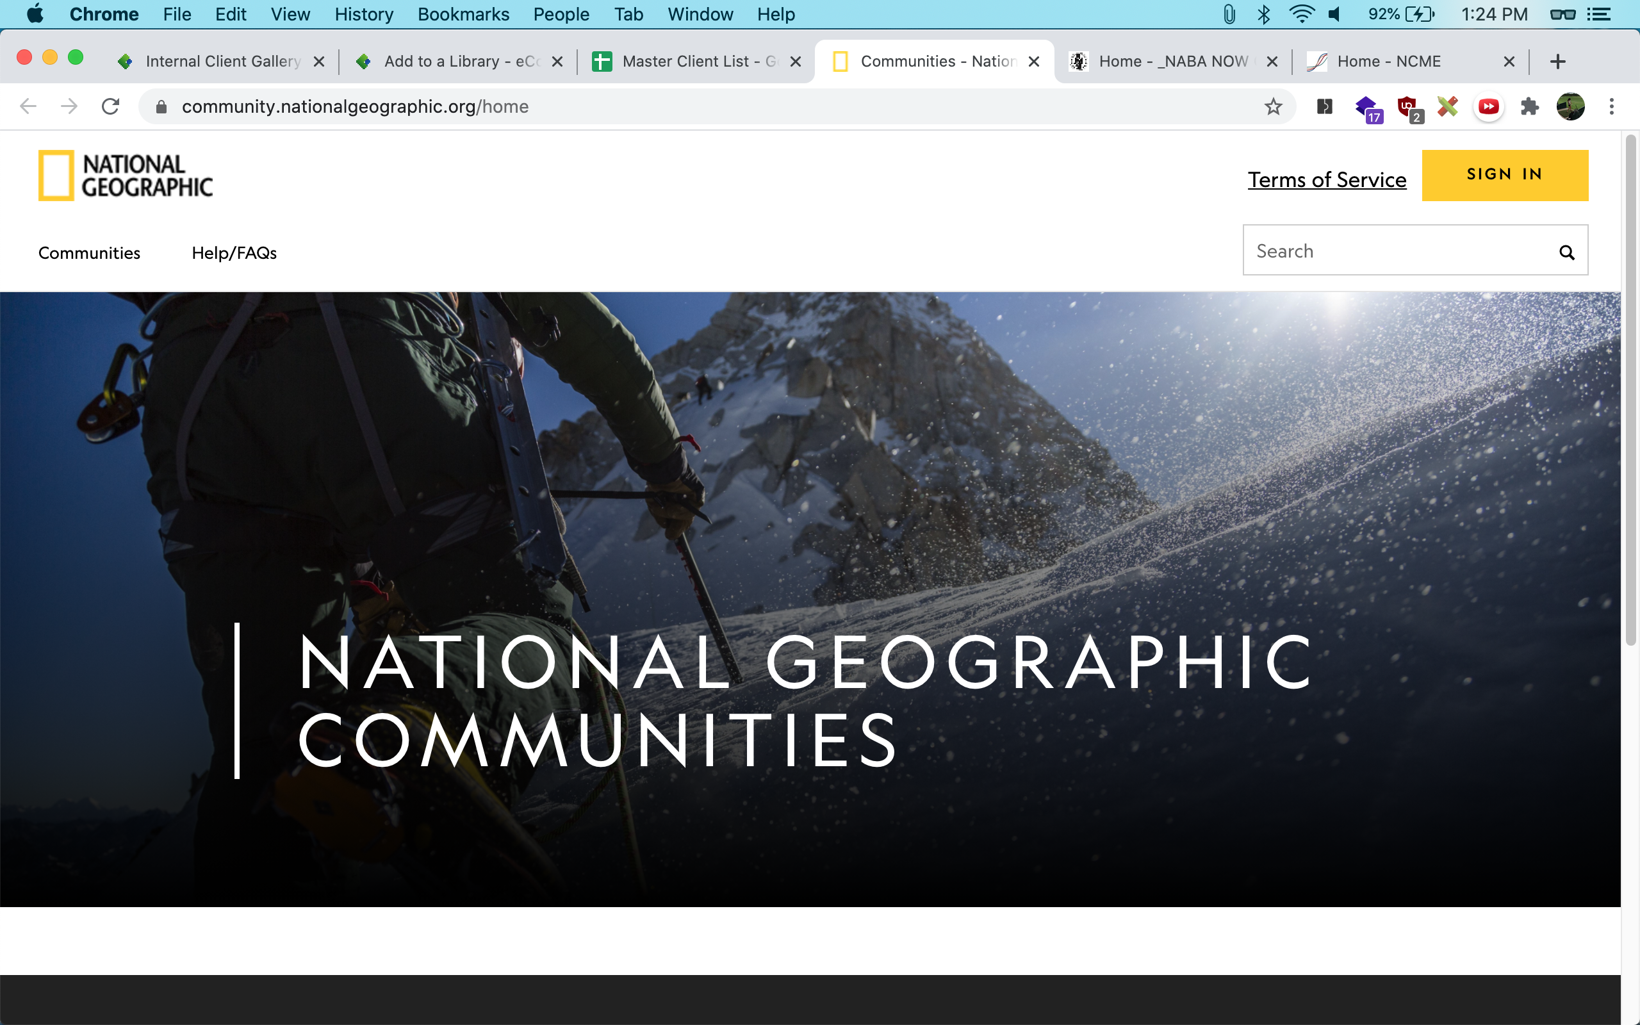Open the macOS Wi-Fi status menu
This screenshot has height=1025, width=1640.
pos(1301,14)
